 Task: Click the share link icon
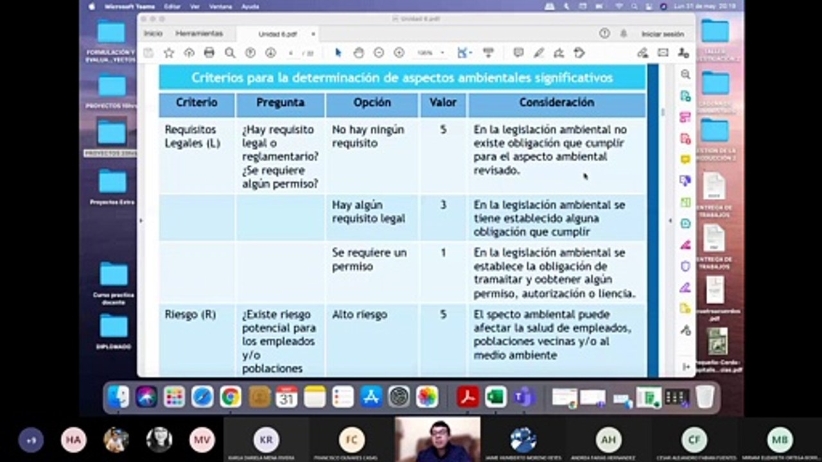[x=643, y=53]
